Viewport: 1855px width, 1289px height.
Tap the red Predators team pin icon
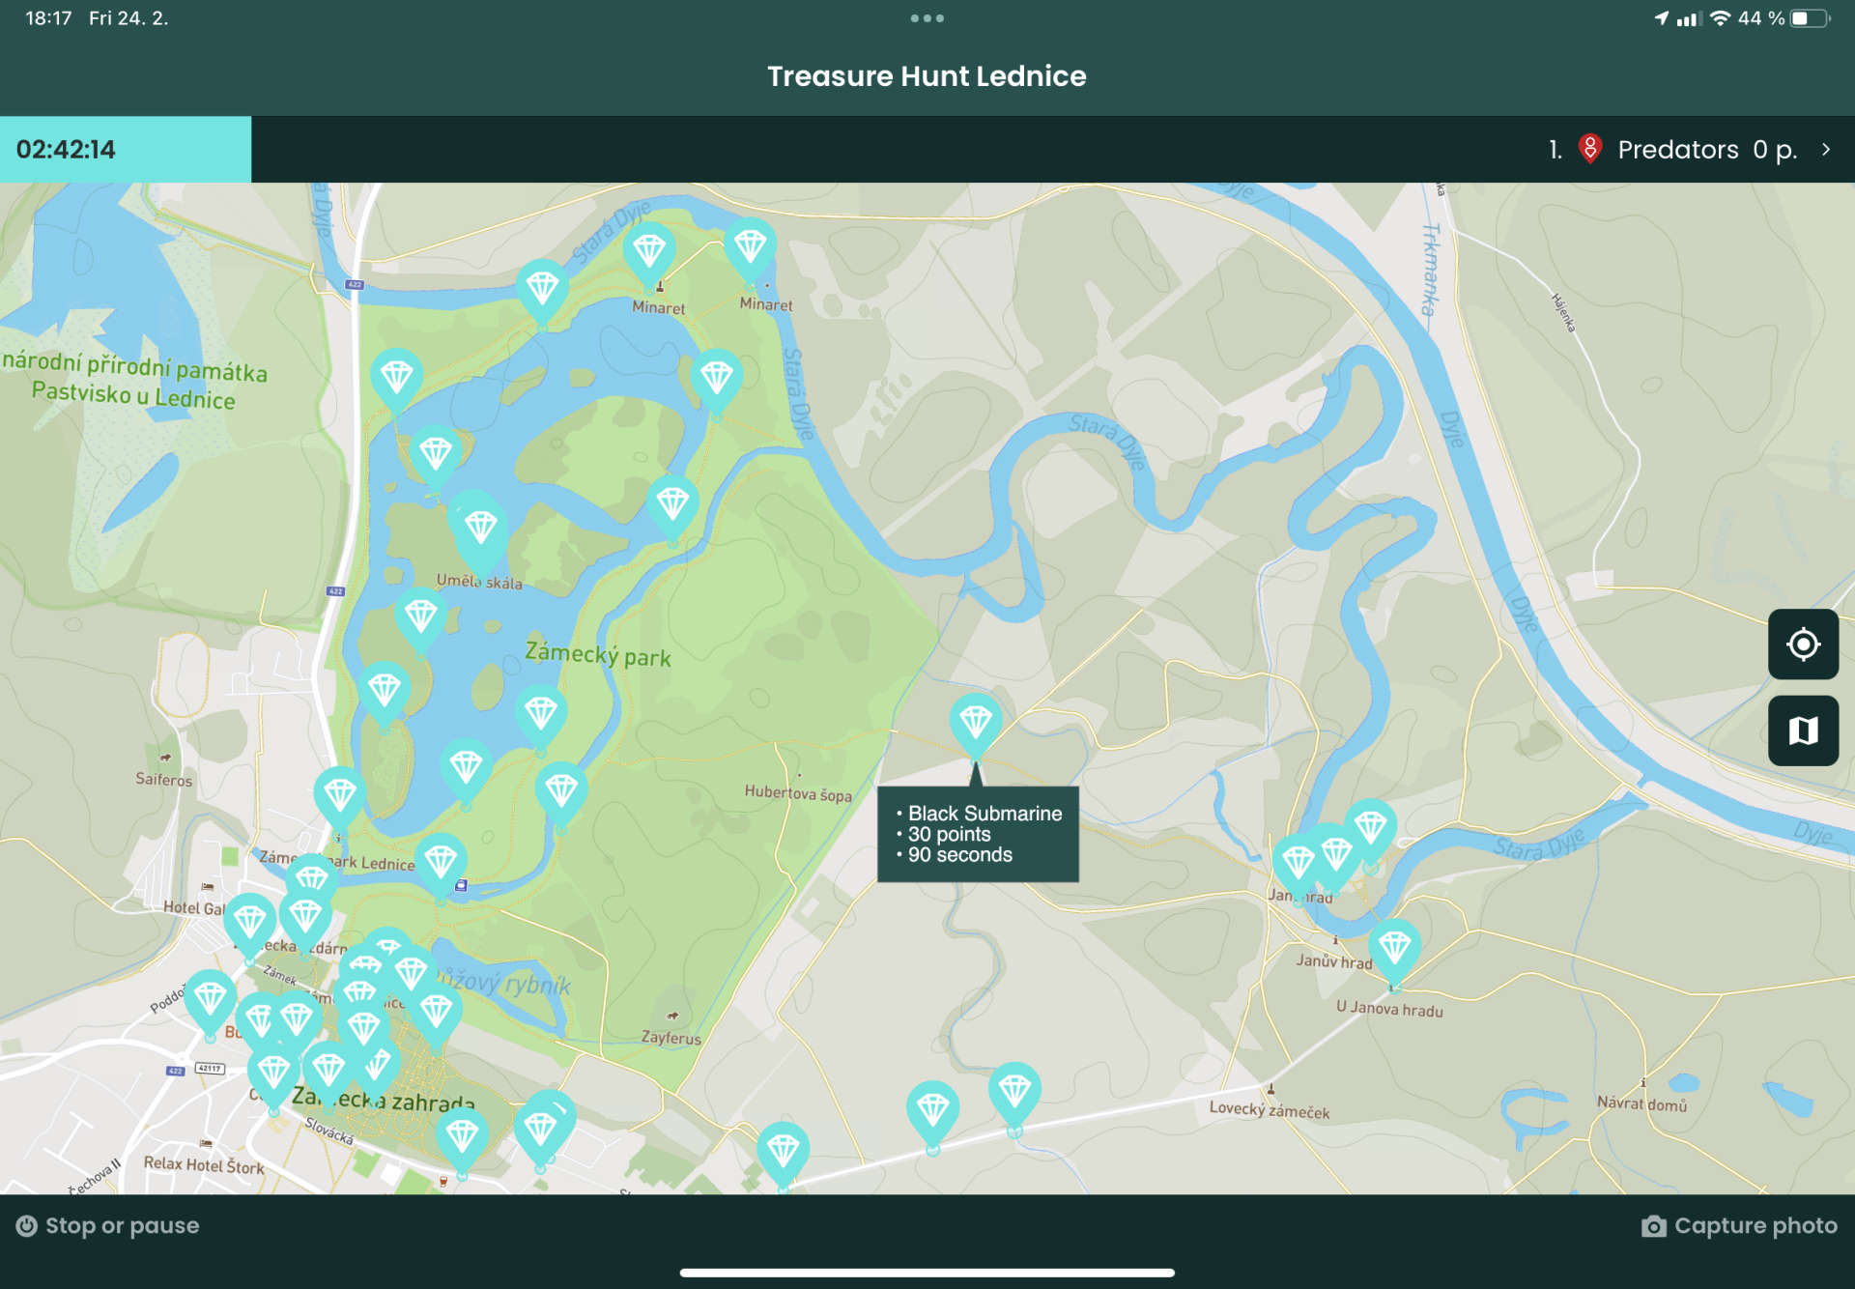click(1589, 149)
